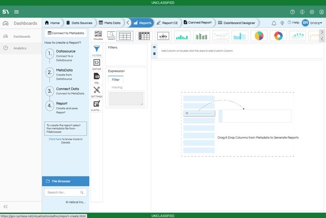This screenshot has height=218, width=326.
Task: Click the Connect to Metadata button
Action: coord(66,33)
